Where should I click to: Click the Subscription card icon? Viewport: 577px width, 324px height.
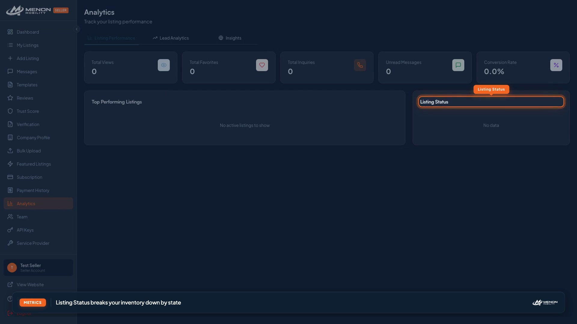click(x=10, y=177)
